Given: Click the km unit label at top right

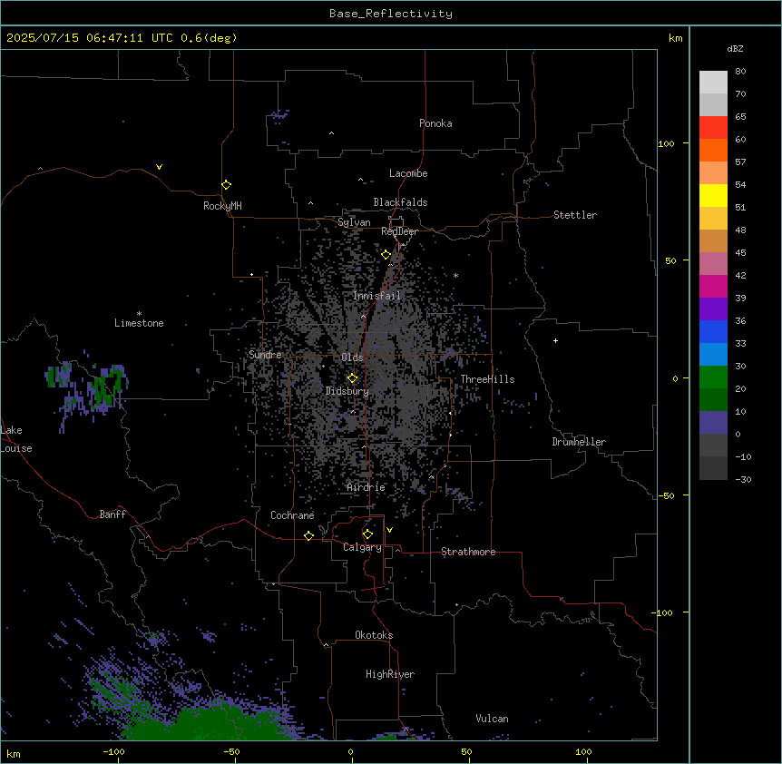Looking at the screenshot, I should [676, 38].
